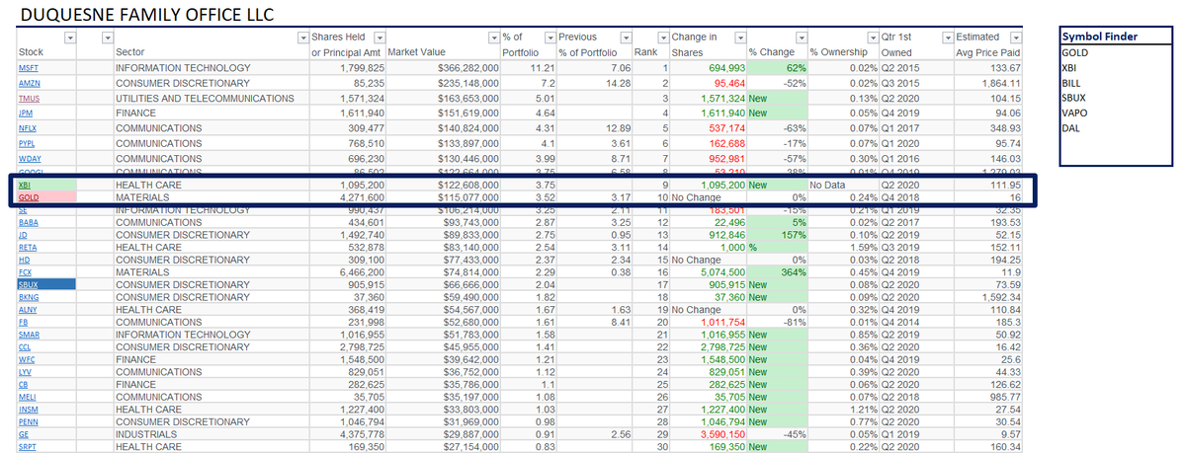Open the ALNY ticker link
Viewport: 1186px width, 453px height.
(27, 310)
